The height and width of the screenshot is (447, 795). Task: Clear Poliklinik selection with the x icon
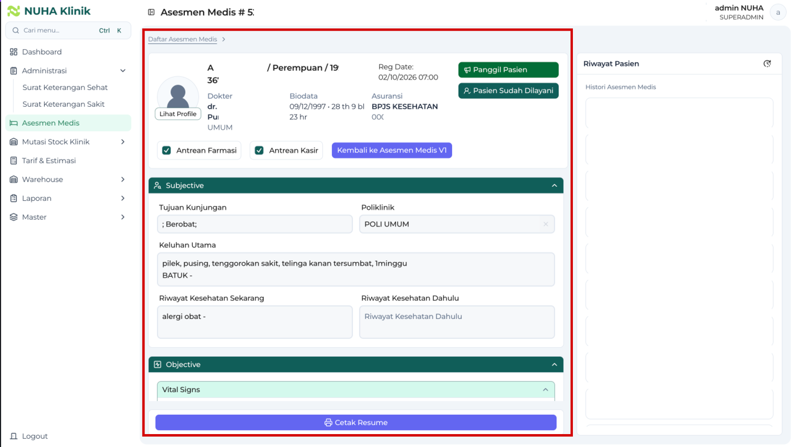tap(546, 224)
